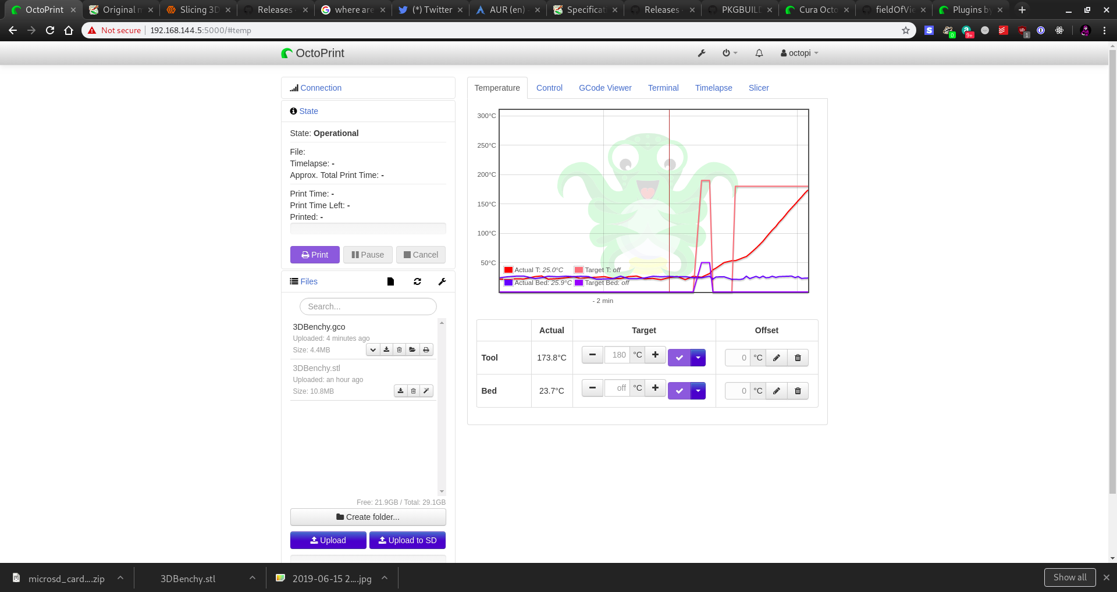Collapse the State panel

(308, 111)
